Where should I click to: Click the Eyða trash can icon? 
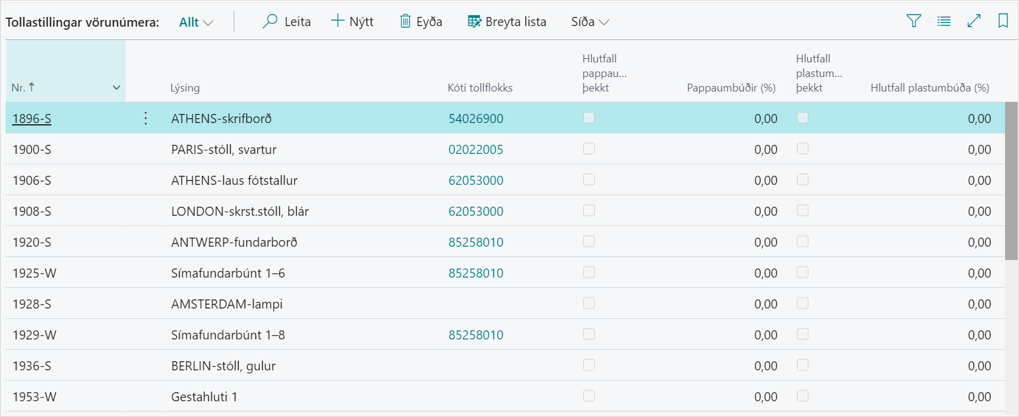[x=405, y=22]
